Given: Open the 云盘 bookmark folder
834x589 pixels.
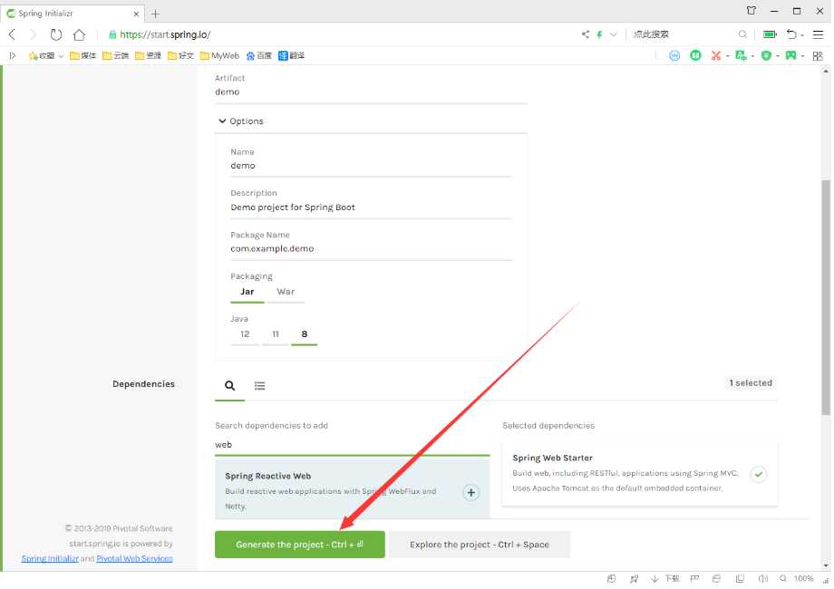Looking at the screenshot, I should point(115,55).
